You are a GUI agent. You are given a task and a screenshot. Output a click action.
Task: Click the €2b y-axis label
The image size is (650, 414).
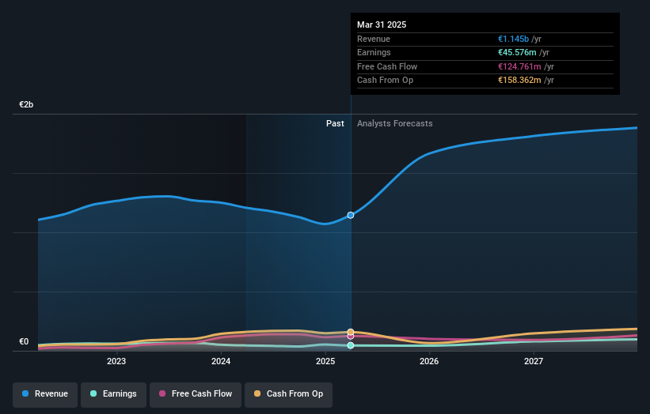(x=26, y=104)
